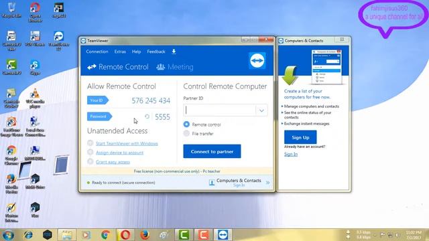Click the circle beside Start TeamViewer with Windows
Image resolution: width=429 pixels, height=241 pixels.
coord(90,143)
